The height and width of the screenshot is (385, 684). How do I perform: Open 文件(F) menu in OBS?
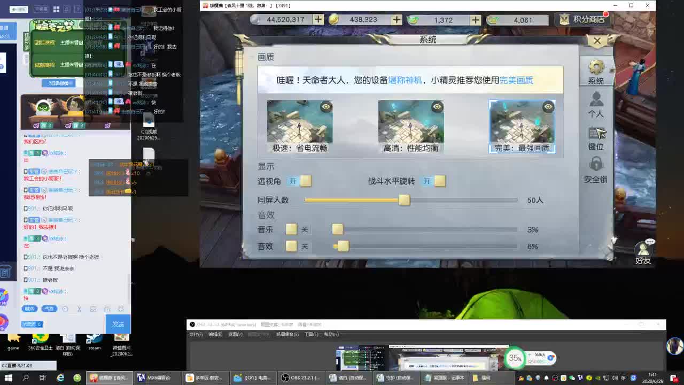pos(196,334)
